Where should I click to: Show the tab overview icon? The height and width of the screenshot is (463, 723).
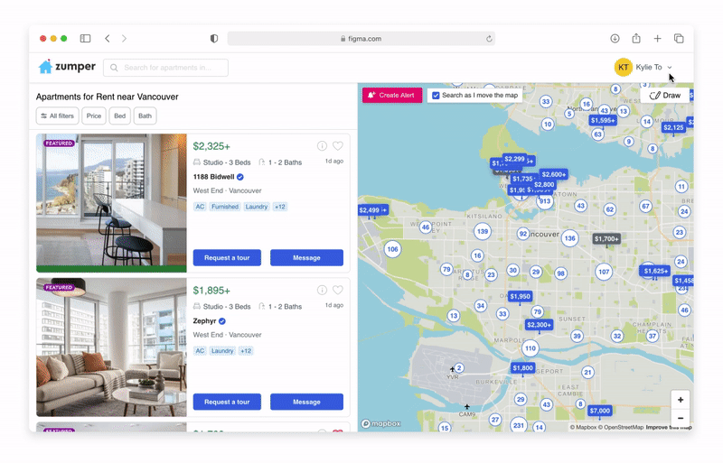679,39
